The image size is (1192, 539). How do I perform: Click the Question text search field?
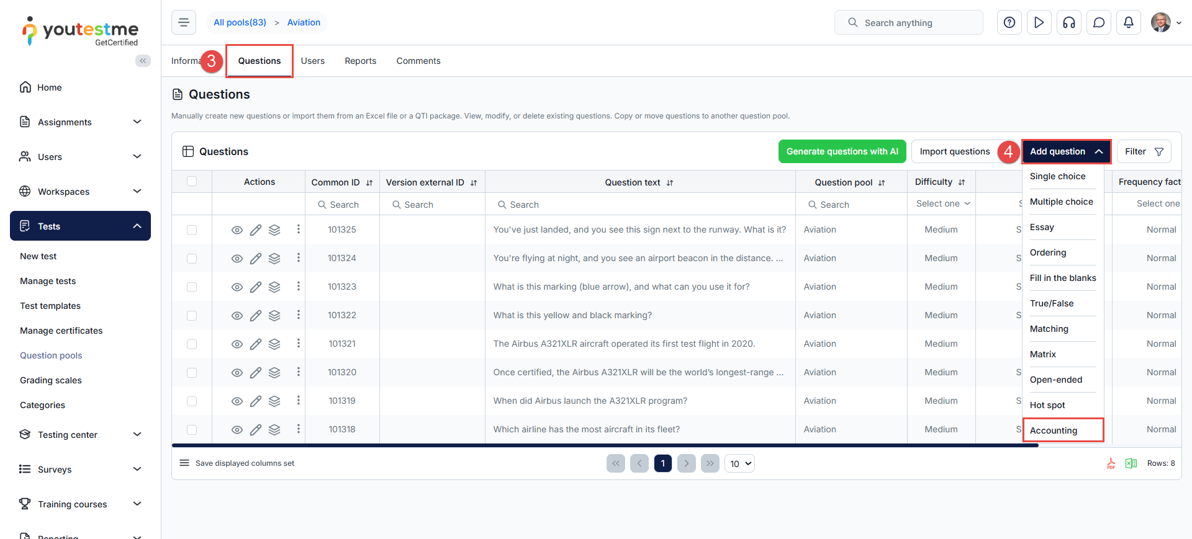tap(639, 205)
